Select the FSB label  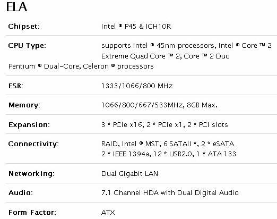(16, 86)
